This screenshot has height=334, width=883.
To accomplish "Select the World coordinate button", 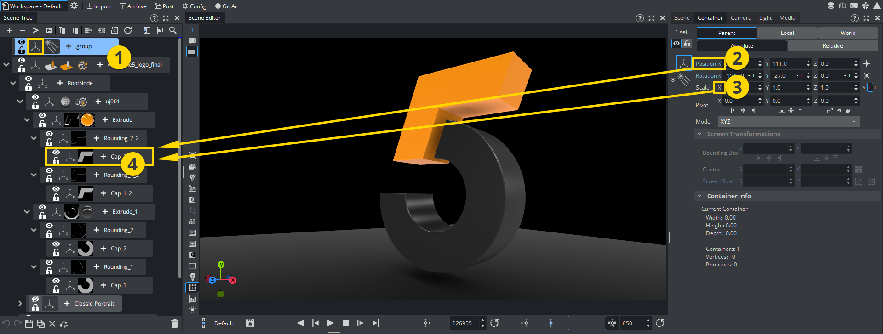I will coord(848,33).
